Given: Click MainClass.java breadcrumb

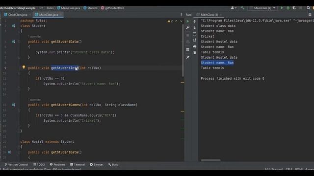Looking at the screenshot, I should [69, 8].
